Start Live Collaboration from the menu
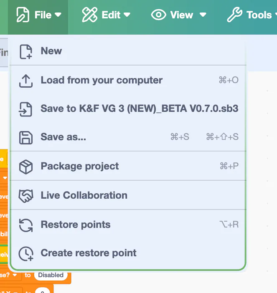This screenshot has height=293, width=277. (84, 196)
